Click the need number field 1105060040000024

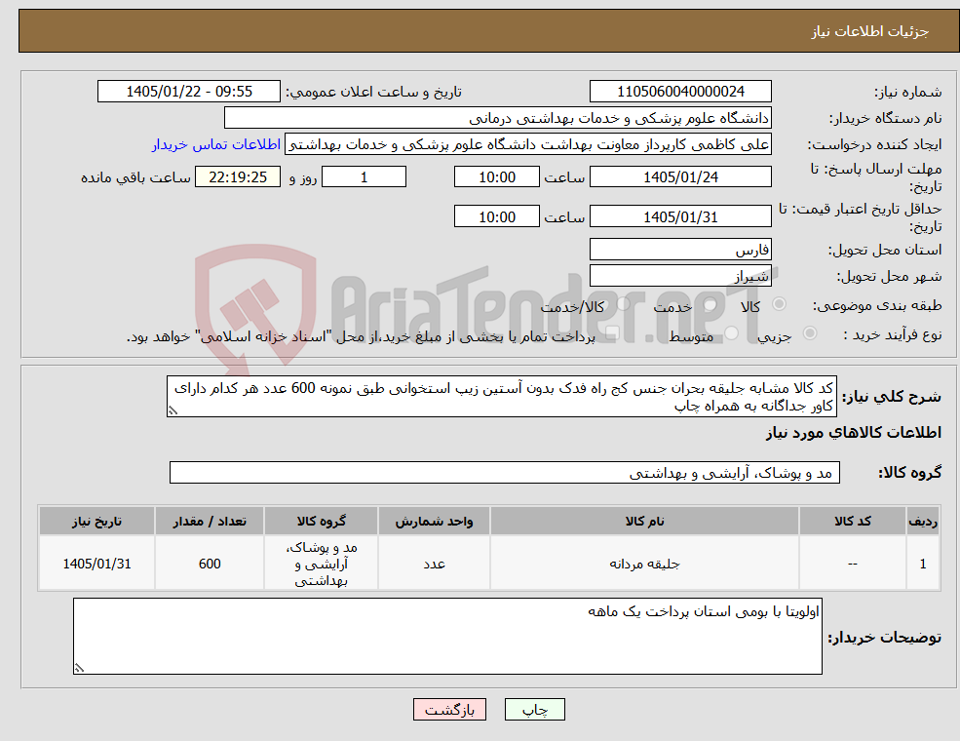[680, 92]
